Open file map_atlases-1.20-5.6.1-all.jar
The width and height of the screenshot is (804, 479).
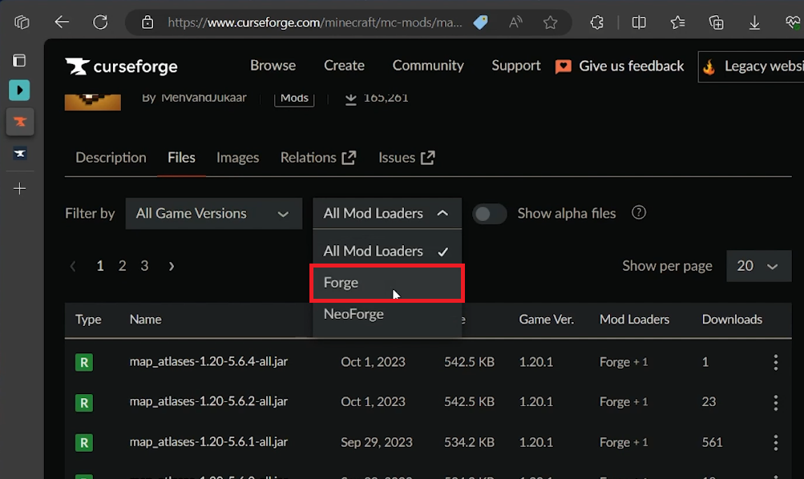coord(208,441)
